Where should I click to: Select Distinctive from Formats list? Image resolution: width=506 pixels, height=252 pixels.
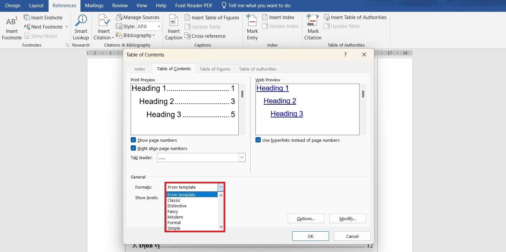click(177, 206)
